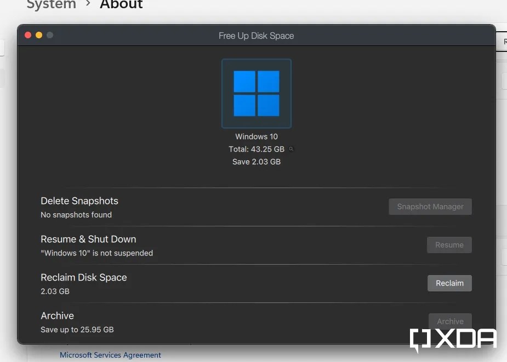This screenshot has height=362, width=507.
Task: Click Reclaim to free disk space
Action: (x=449, y=283)
